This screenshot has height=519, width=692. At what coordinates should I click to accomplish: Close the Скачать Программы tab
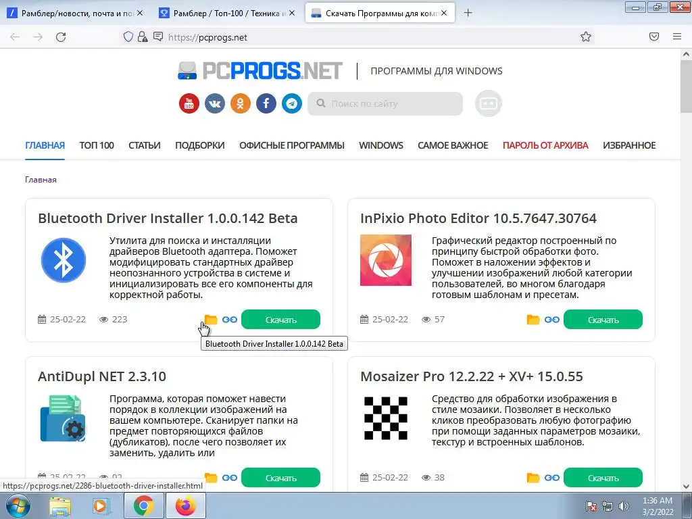(x=445, y=14)
